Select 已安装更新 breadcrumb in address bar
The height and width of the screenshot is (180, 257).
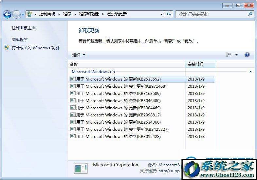coord(117,14)
